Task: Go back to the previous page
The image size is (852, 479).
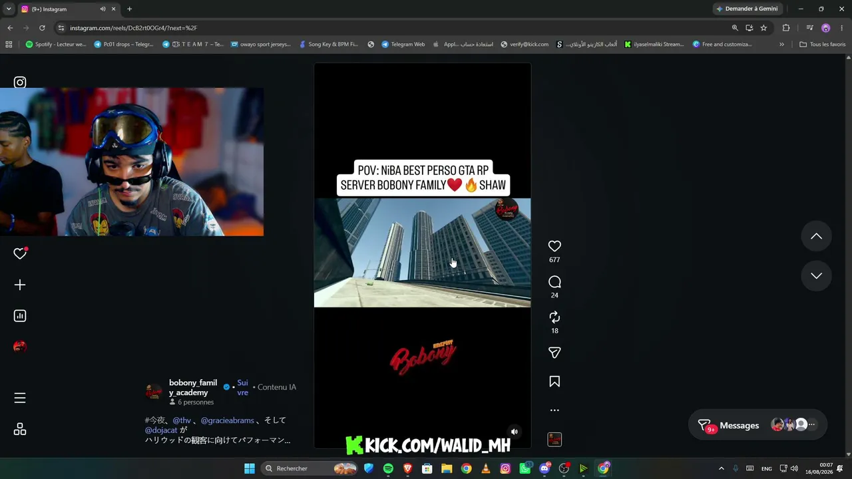Action: 10,28
